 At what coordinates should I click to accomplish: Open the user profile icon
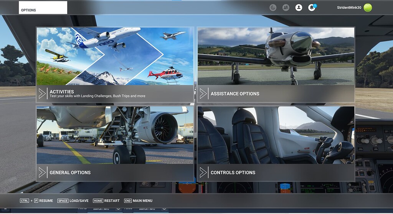point(299,8)
